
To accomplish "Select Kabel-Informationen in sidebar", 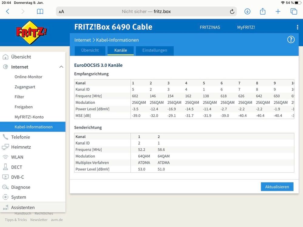I will click(33, 127).
